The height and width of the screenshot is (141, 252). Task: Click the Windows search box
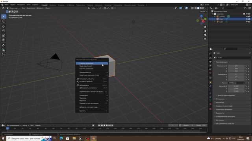[29, 138]
